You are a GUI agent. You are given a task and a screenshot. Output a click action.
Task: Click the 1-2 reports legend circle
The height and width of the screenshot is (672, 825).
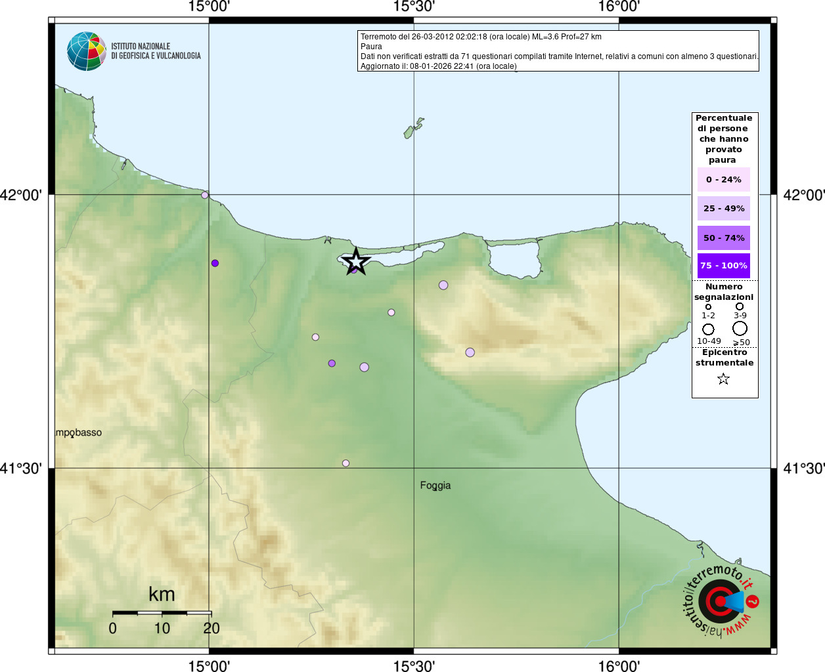tap(708, 306)
